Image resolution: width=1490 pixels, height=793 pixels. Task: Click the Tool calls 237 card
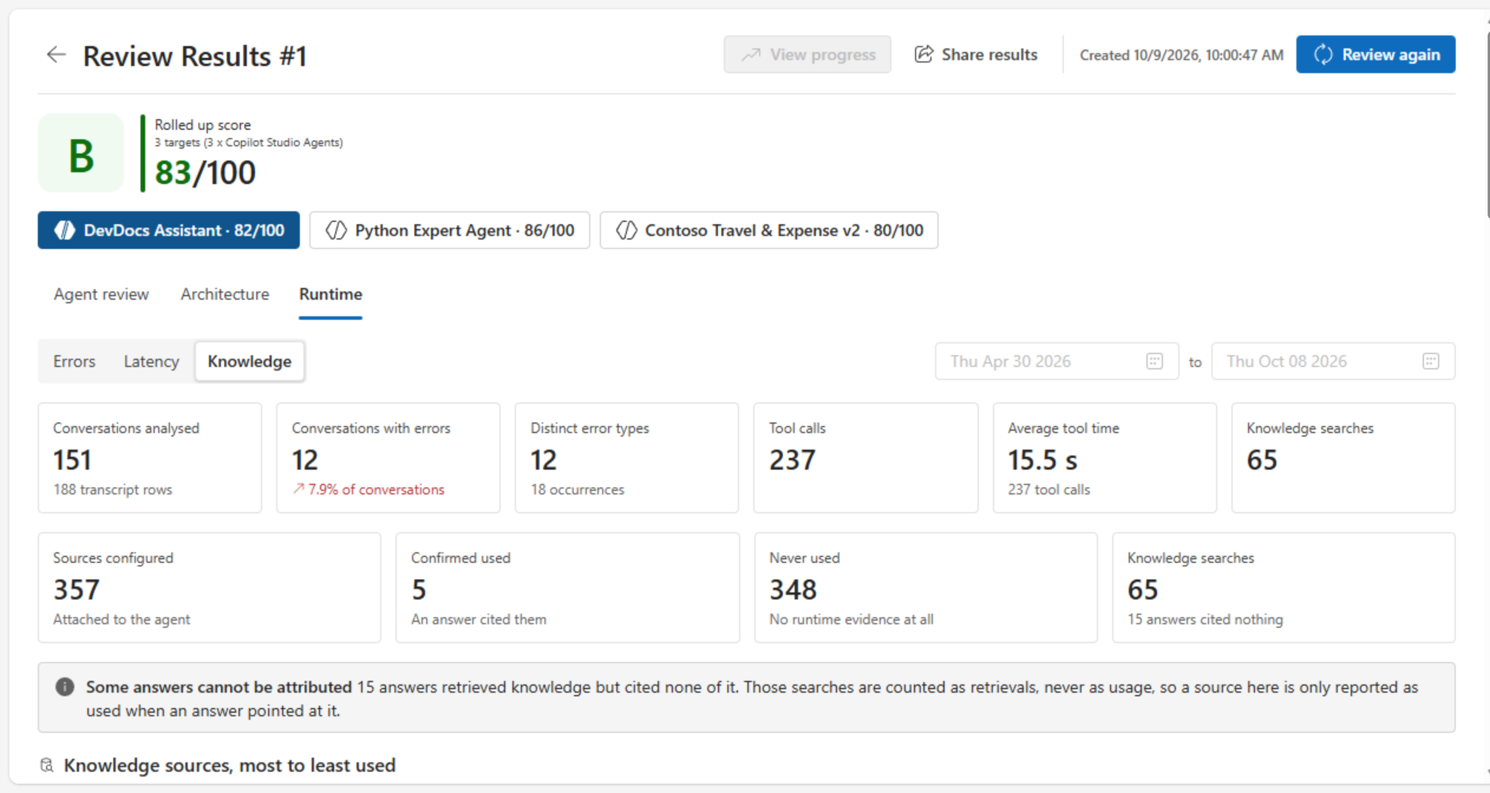[865, 458]
